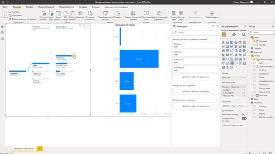
Task: Open the Файл menu
Action: point(5,7)
